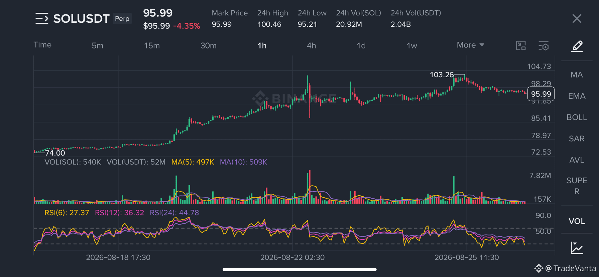Click the 7.82M volume axis label

click(540, 176)
